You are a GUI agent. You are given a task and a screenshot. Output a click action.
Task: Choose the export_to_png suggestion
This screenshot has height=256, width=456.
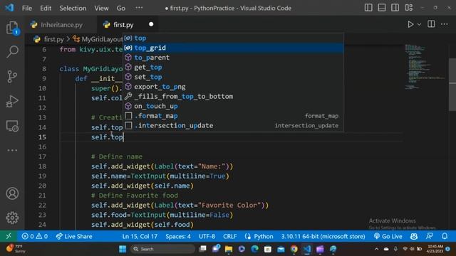[x=233, y=87]
